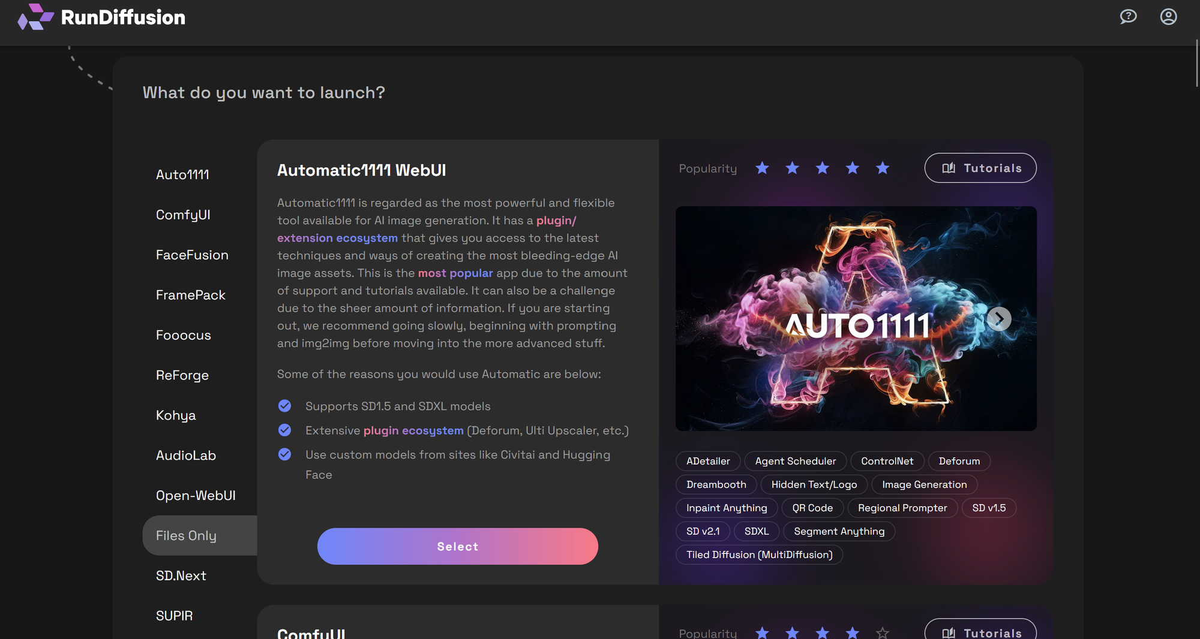The height and width of the screenshot is (639, 1200).
Task: Click 'Some of the reasons you would use Automatic' text
Action: coord(439,374)
